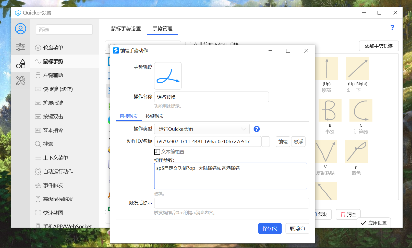The width and height of the screenshot is (412, 248).
Task: Switch to 手势管理 tab
Action: (162, 29)
